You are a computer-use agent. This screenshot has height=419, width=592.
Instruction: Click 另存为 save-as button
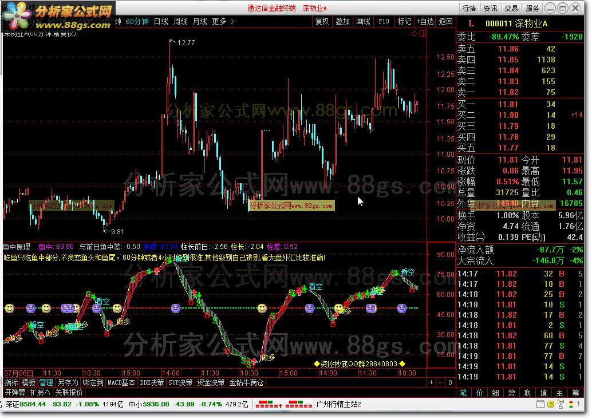coord(68,382)
